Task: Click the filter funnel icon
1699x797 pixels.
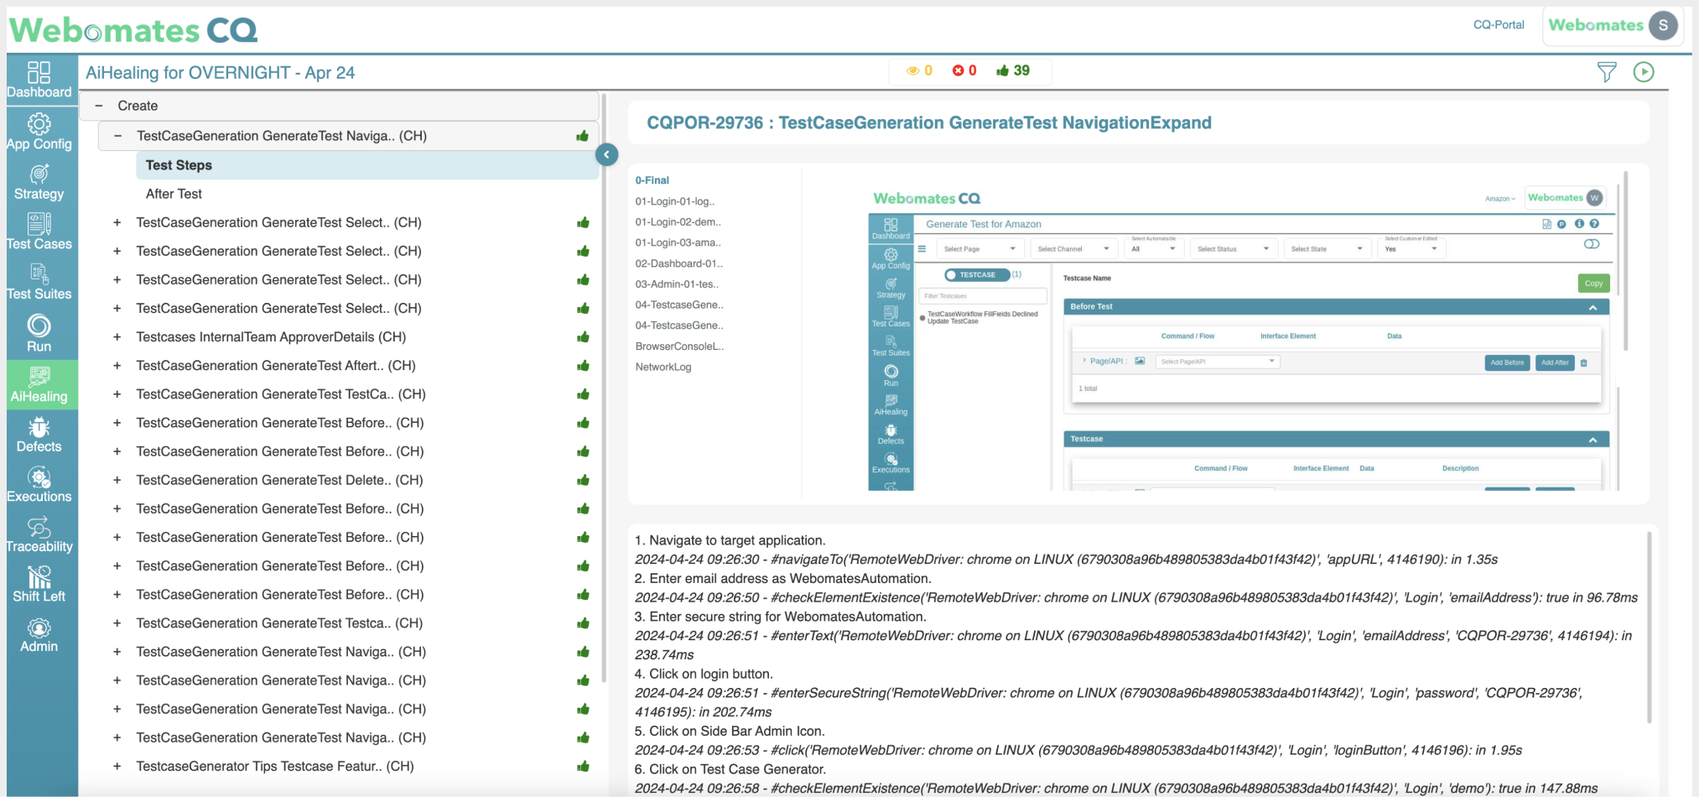Action: coord(1607,72)
